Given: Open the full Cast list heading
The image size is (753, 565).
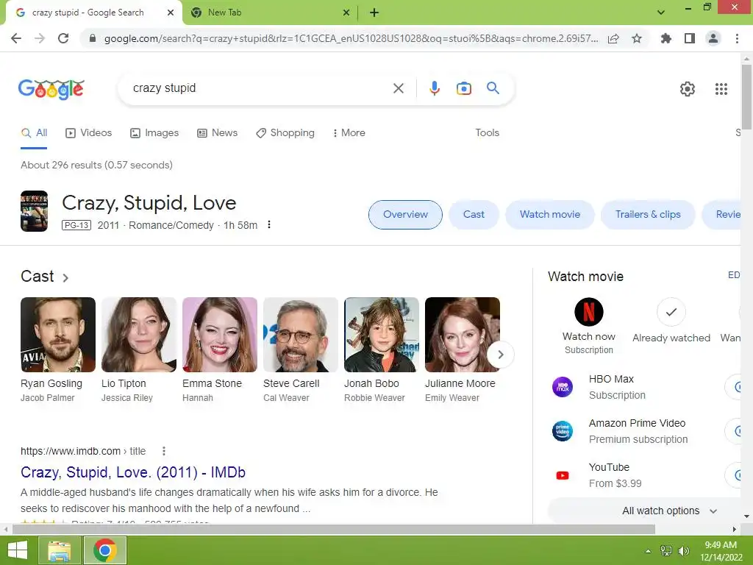Looking at the screenshot, I should tap(45, 277).
